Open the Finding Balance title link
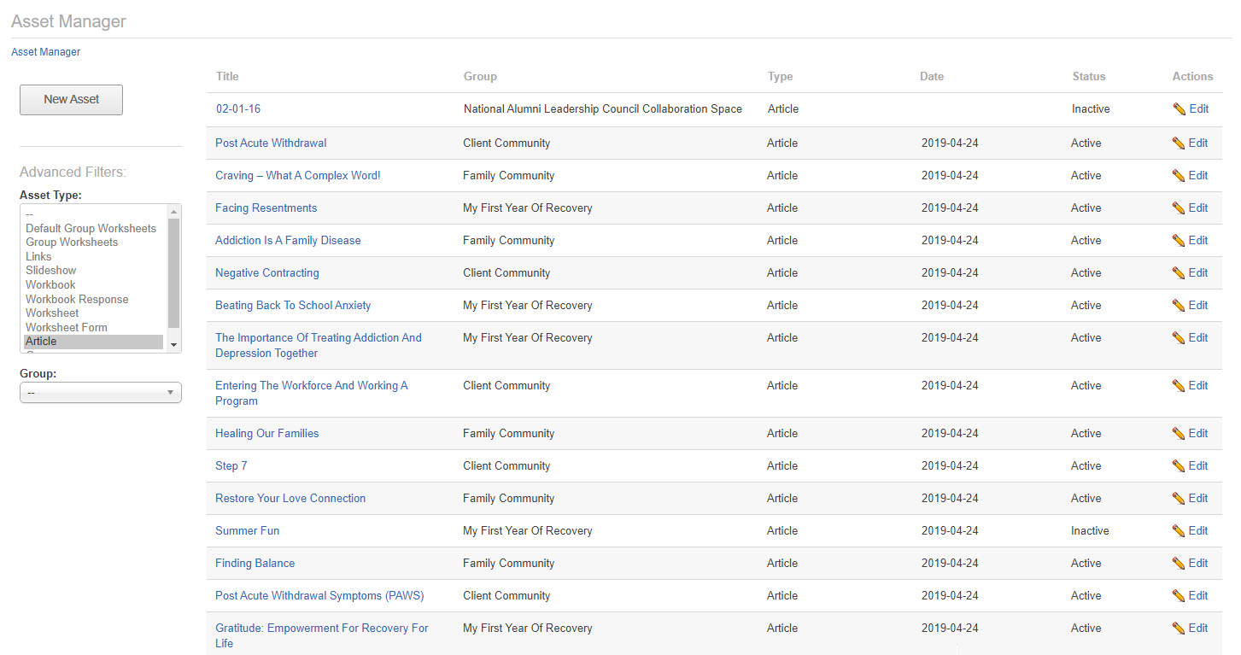The width and height of the screenshot is (1241, 655). tap(255, 564)
